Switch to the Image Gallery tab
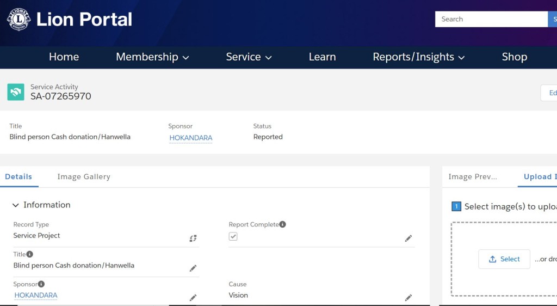Image resolution: width=557 pixels, height=306 pixels. (84, 176)
